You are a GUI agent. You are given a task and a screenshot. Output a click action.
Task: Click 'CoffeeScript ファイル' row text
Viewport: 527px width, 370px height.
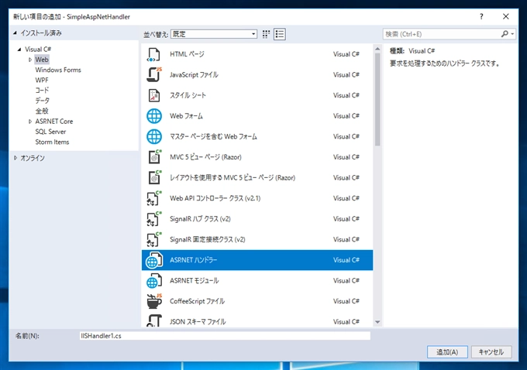(x=198, y=301)
